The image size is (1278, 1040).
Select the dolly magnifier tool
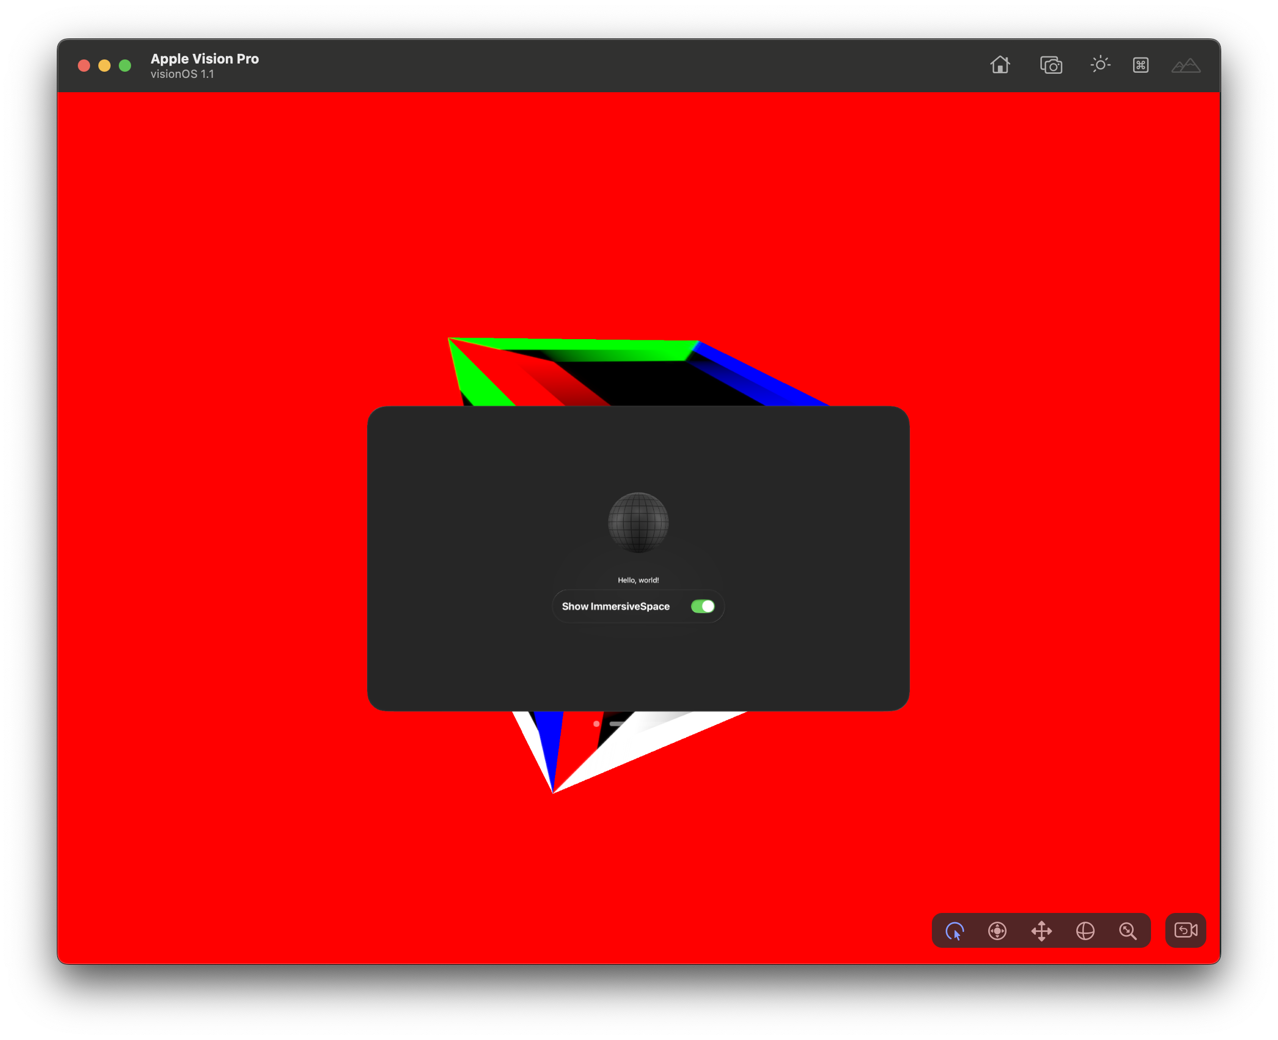(1128, 931)
